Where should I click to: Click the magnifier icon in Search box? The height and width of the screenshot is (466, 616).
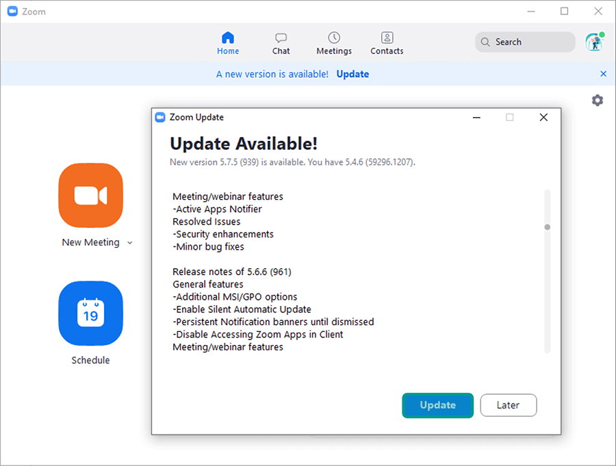[485, 42]
